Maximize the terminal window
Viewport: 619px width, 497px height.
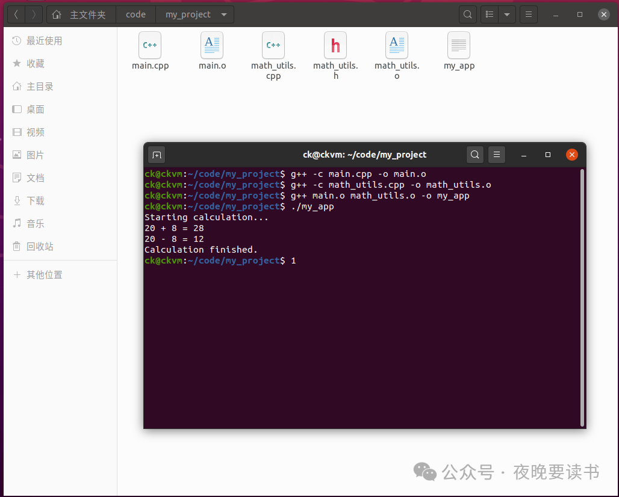(547, 155)
